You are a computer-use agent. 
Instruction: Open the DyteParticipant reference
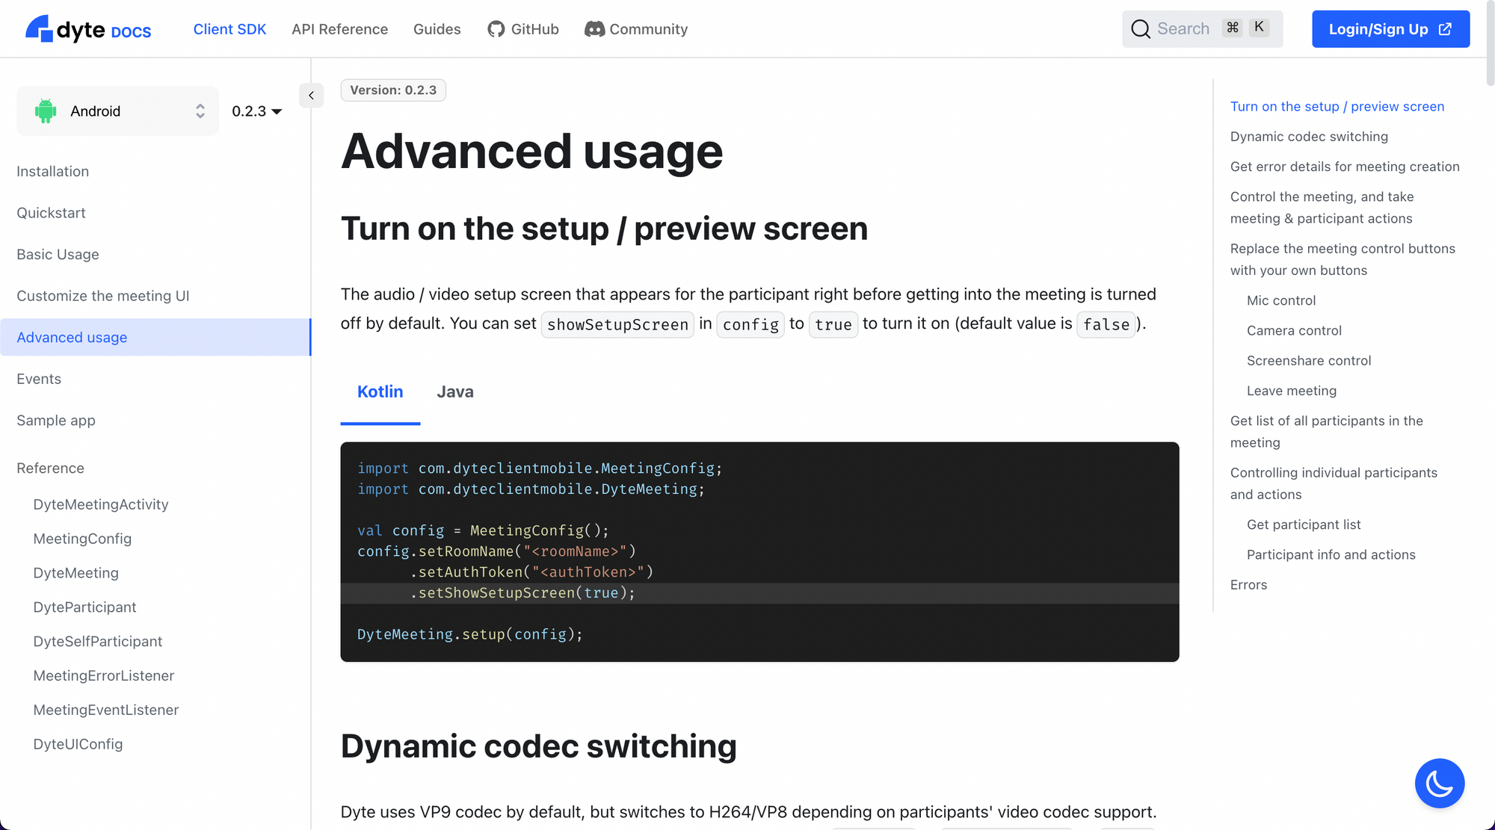[x=84, y=607]
